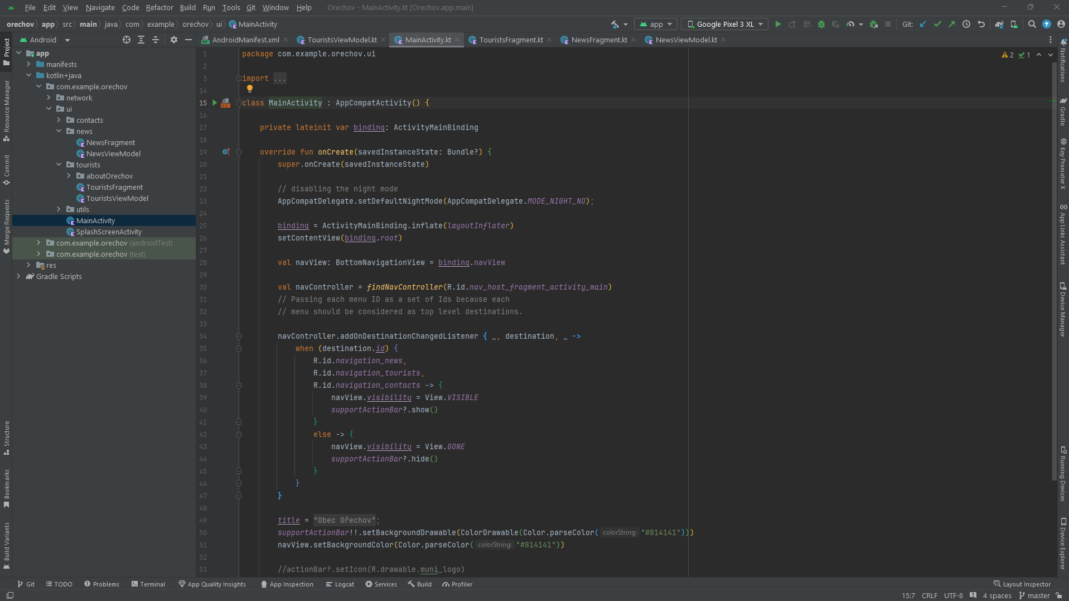Click the yellow lightbulb intention icon

(x=250, y=89)
